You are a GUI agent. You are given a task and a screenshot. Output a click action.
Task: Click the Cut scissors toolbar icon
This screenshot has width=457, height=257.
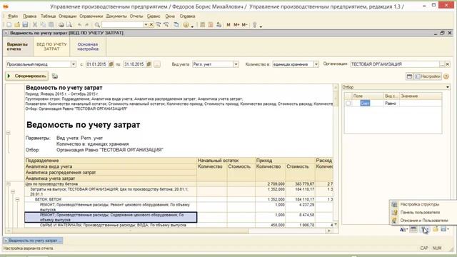point(35,25)
